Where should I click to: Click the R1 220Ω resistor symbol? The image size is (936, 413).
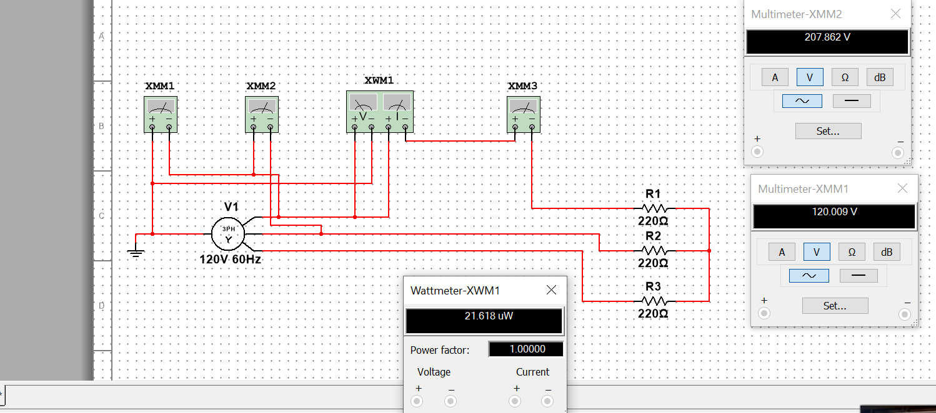coord(654,207)
